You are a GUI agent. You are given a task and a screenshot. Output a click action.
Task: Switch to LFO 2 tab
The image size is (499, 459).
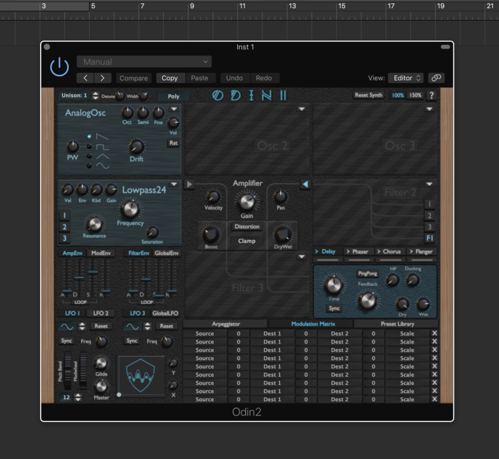pyautogui.click(x=101, y=313)
